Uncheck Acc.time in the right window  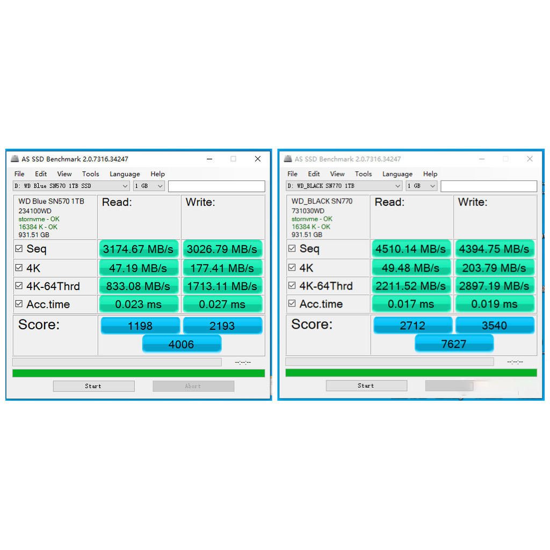[x=292, y=304]
